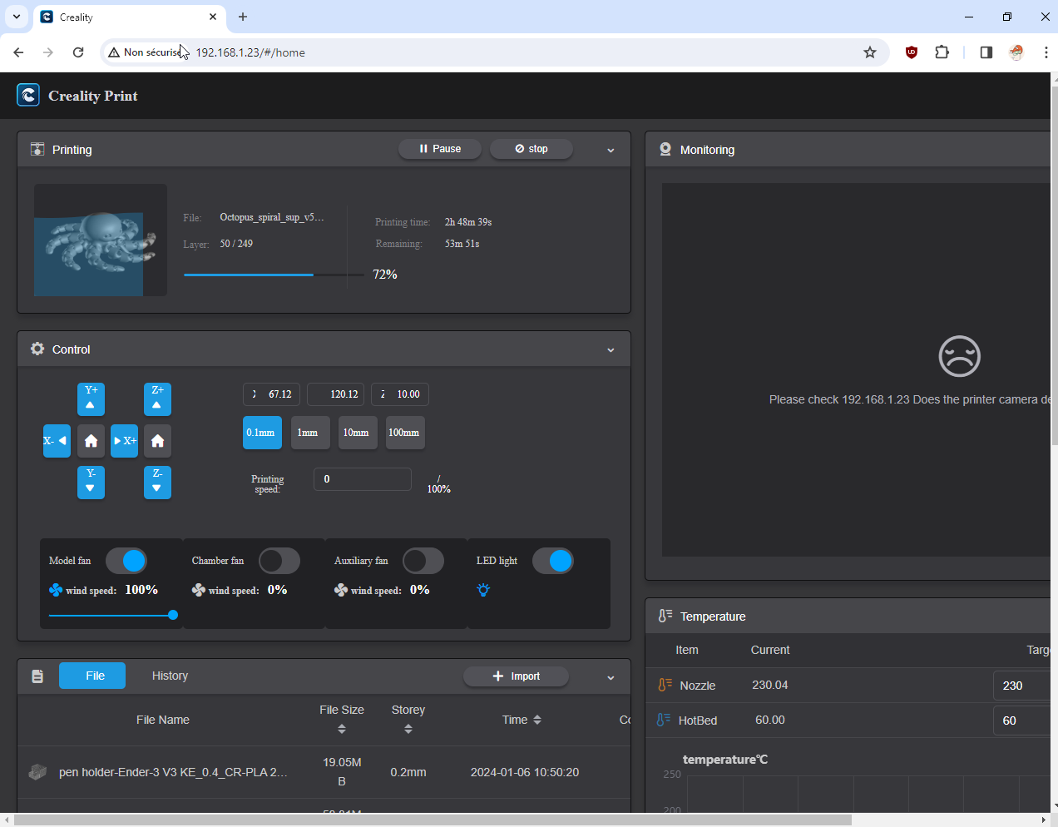1058x827 pixels.
Task: Collapse the File panel chevron
Action: (x=611, y=677)
